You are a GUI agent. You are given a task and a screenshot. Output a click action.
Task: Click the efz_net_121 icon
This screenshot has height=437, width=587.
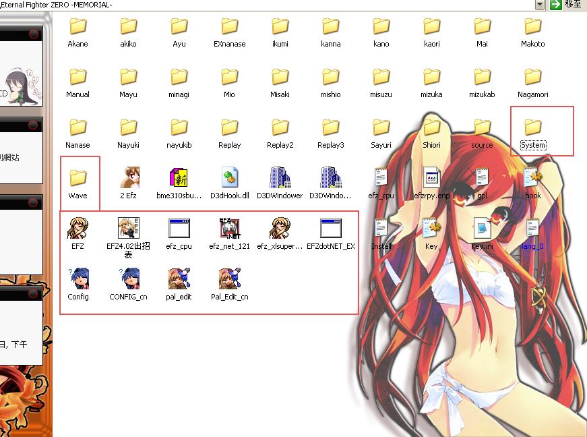pyautogui.click(x=230, y=228)
